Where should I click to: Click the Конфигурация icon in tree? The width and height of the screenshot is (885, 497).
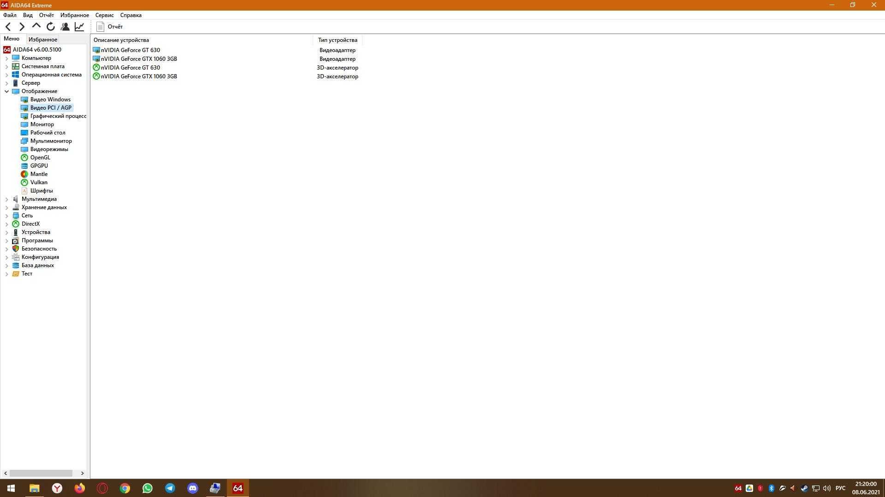(x=16, y=257)
